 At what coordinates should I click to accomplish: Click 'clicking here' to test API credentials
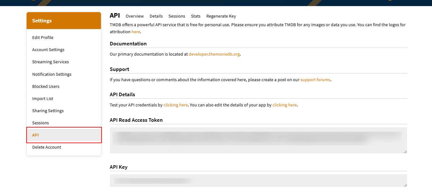tap(176, 105)
